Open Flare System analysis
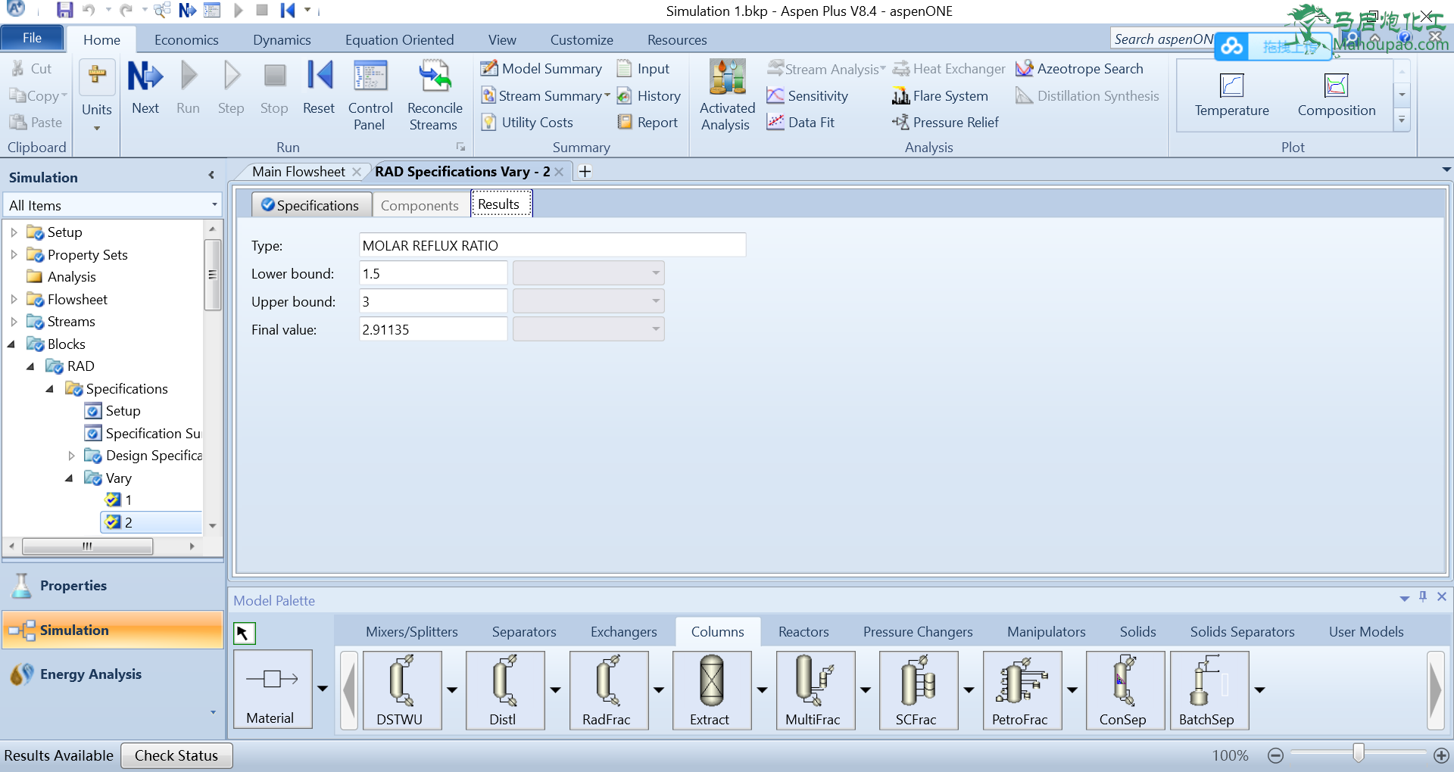The width and height of the screenshot is (1454, 772). [940, 96]
